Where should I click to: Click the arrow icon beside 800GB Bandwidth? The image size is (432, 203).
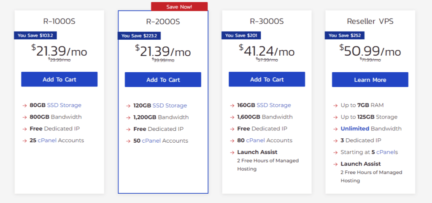24,117
